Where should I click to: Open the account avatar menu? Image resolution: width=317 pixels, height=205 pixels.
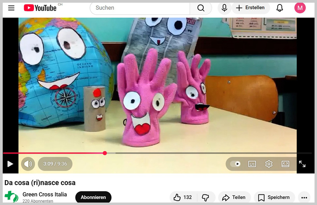click(300, 8)
